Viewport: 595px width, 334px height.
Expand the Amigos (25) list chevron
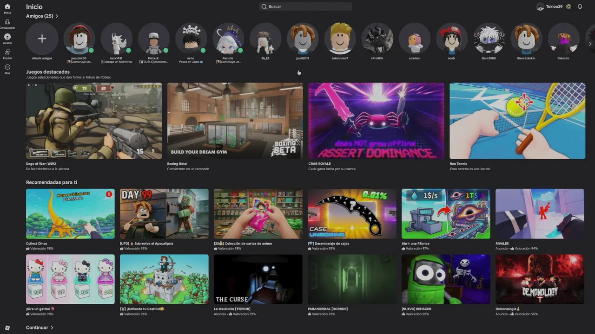(x=57, y=16)
